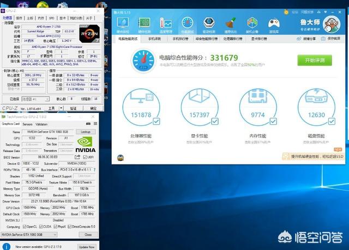Click the Ryzen 7 logo in CPU-Z
The image size is (349, 250).
89,34
